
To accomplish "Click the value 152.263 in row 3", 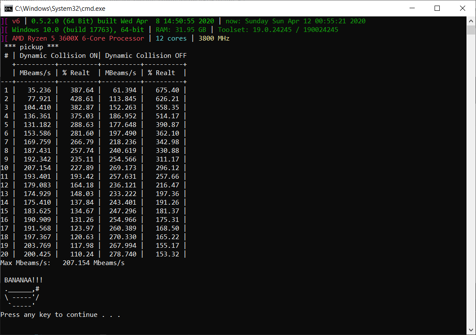I will (123, 107).
